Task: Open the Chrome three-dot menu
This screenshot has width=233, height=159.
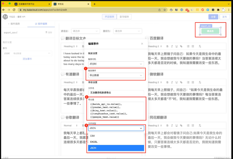Action: click(229, 10)
